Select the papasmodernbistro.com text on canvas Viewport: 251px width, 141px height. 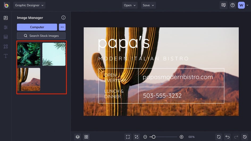click(178, 77)
